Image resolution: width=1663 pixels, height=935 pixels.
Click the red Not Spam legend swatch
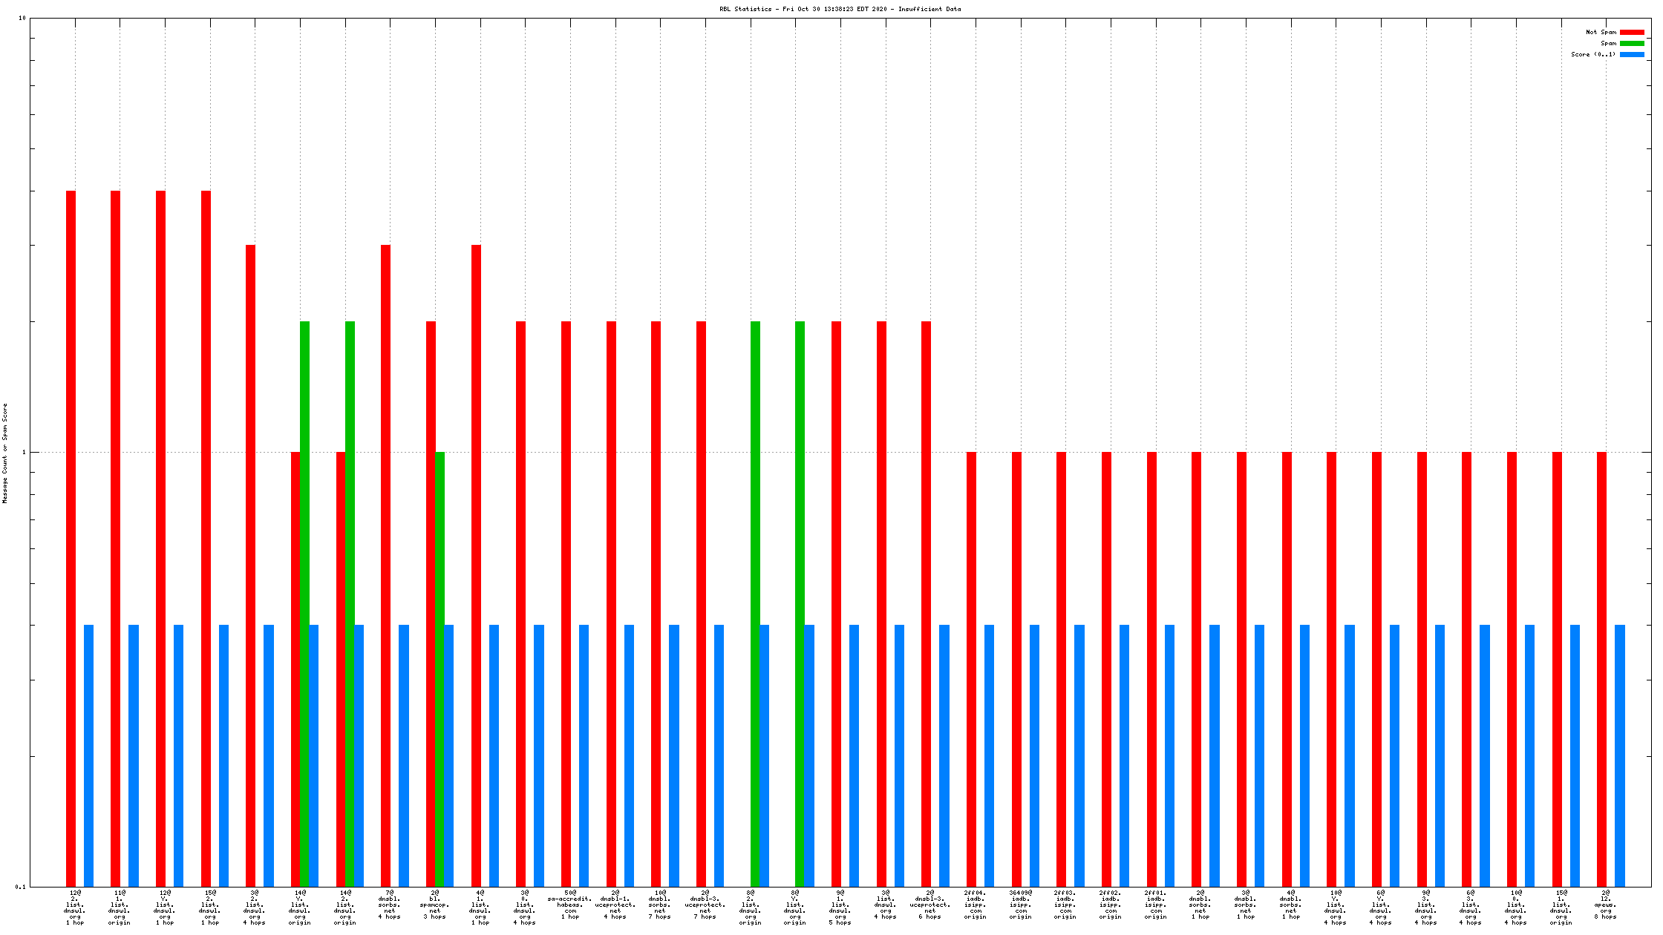click(x=1632, y=32)
